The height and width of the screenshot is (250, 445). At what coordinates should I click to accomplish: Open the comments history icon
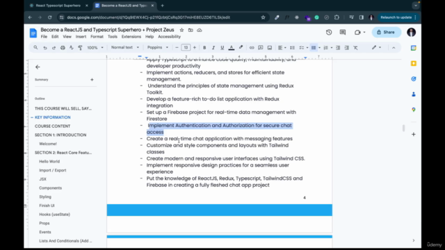point(343,33)
